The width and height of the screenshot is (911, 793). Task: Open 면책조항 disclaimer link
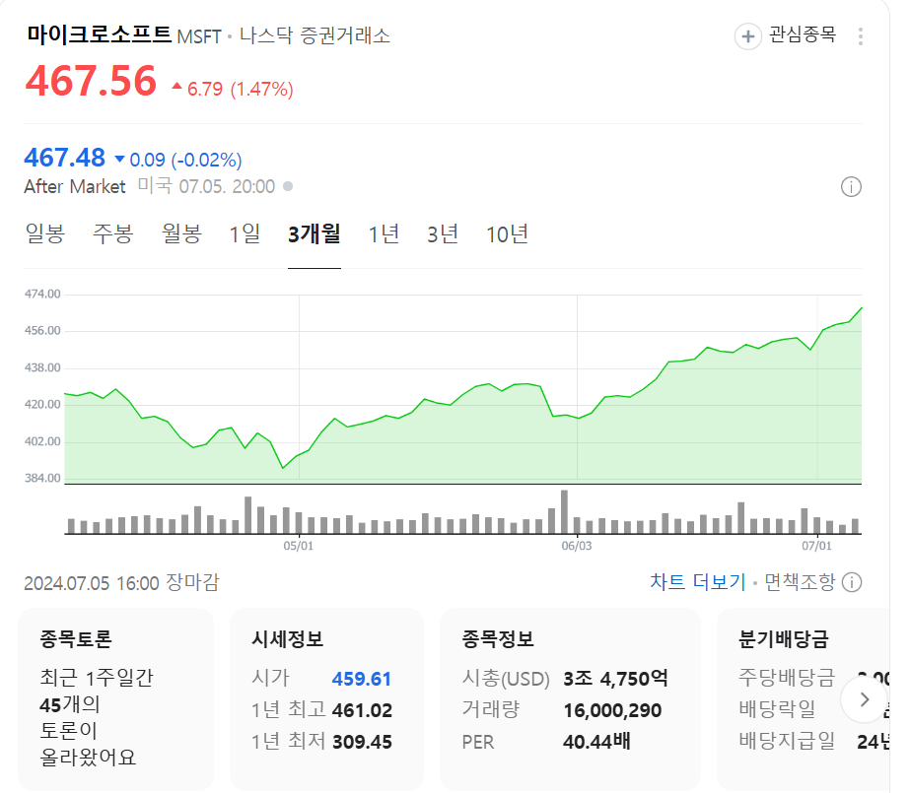(800, 581)
